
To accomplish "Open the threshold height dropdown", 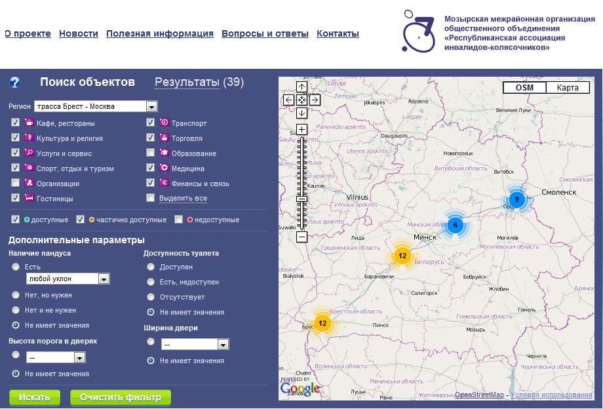I will tap(56, 357).
